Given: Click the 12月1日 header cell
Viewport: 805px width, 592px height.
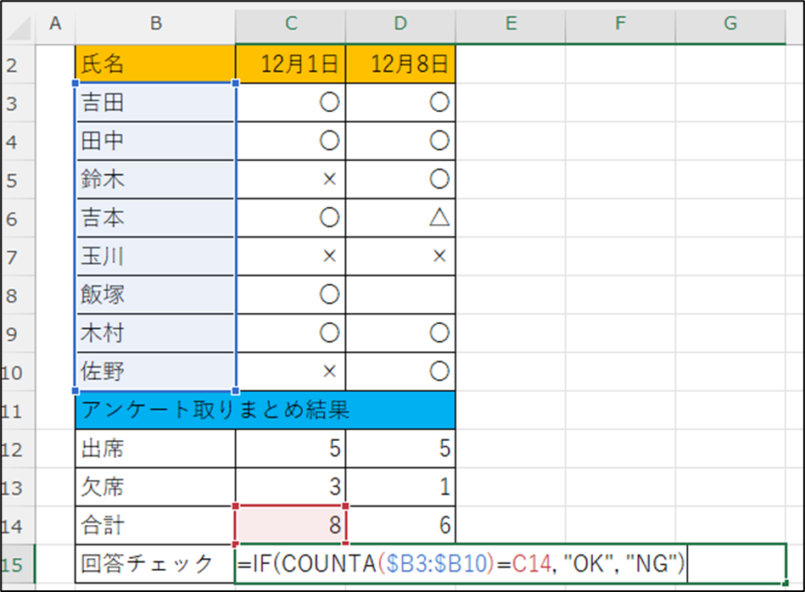Looking at the screenshot, I should (291, 64).
